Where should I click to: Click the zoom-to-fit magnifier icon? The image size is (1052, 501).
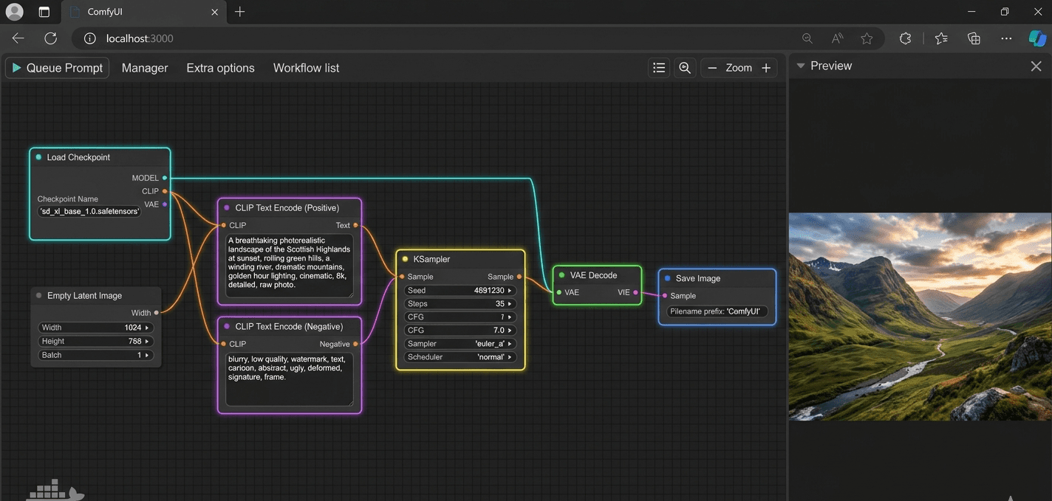pos(684,67)
